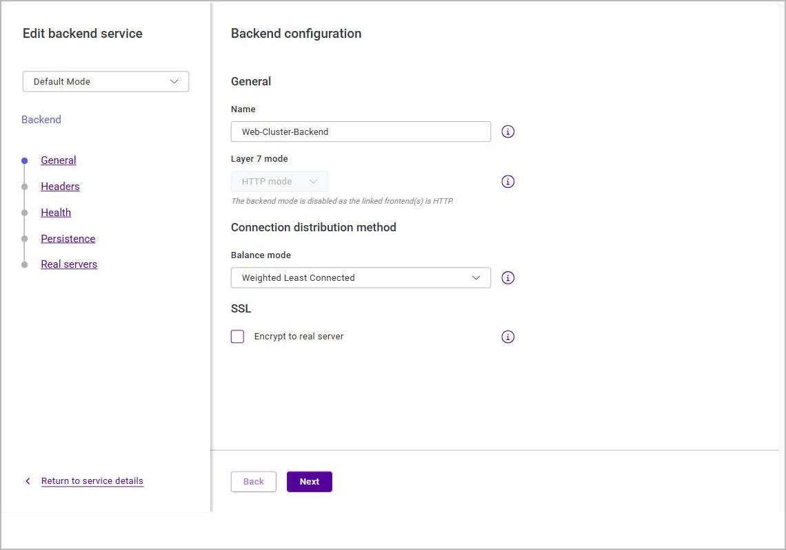The height and width of the screenshot is (550, 786).
Task: Click the Persistence step bullet marker
Action: click(x=25, y=239)
